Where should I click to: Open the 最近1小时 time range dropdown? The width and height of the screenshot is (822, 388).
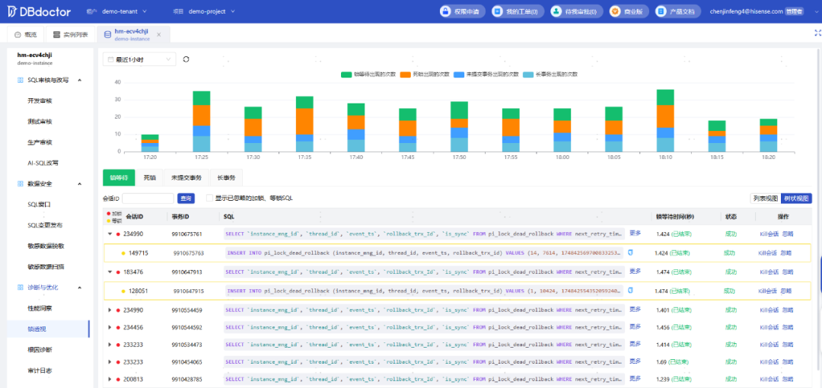[140, 60]
